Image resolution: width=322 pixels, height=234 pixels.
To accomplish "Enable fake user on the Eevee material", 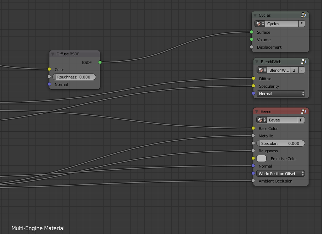I will tap(301, 120).
